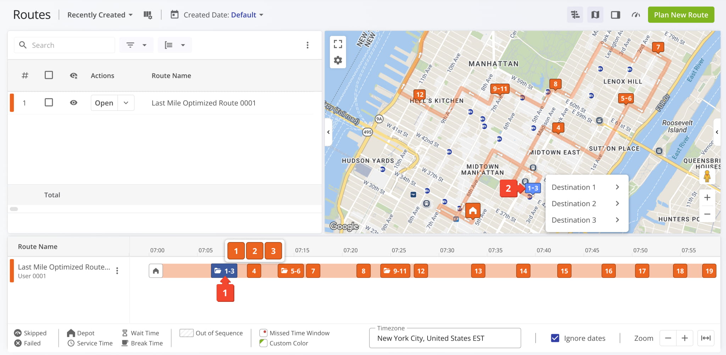The width and height of the screenshot is (726, 355).
Task: Click the Street View pegman icon
Action: pos(707,176)
